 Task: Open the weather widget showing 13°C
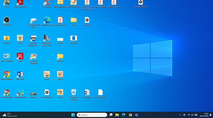click(x=10, y=115)
